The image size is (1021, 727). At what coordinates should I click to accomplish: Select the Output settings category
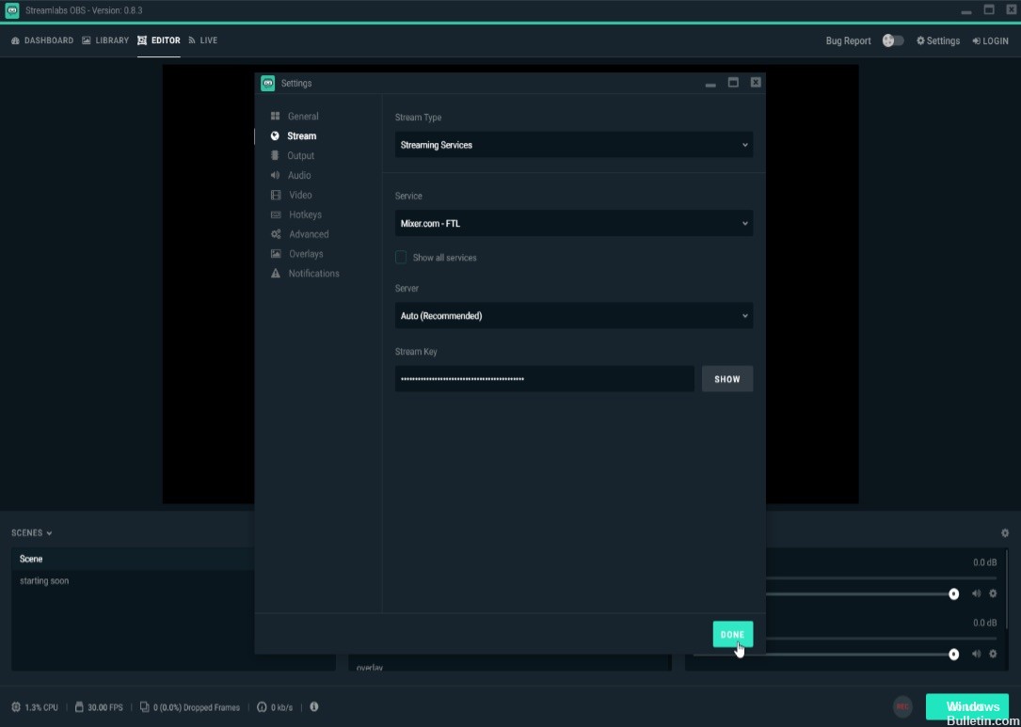(300, 156)
